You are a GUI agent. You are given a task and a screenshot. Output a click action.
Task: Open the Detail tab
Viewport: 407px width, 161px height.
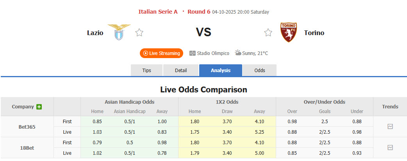coord(181,71)
